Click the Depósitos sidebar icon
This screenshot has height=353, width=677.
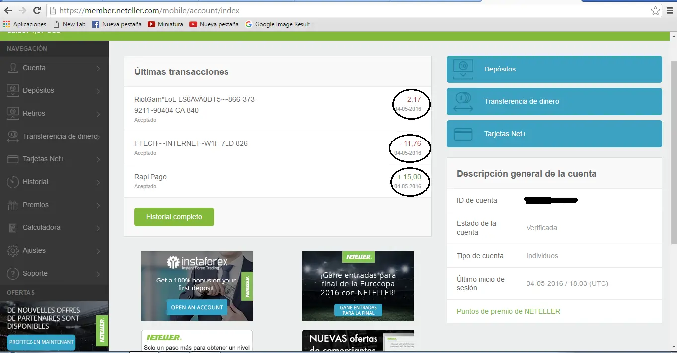pyautogui.click(x=13, y=90)
